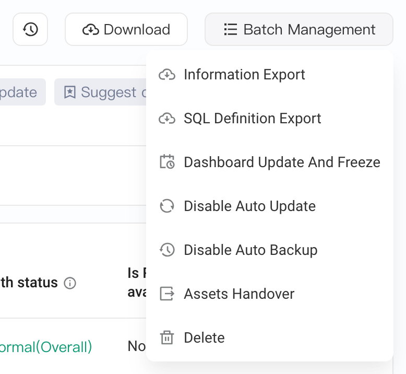
Task: Open the history clock icon button
Action: (30, 29)
